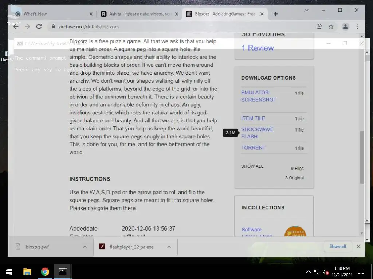The height and width of the screenshot is (279, 373).
Task: Open the Windows Start menu
Action: [9, 272]
